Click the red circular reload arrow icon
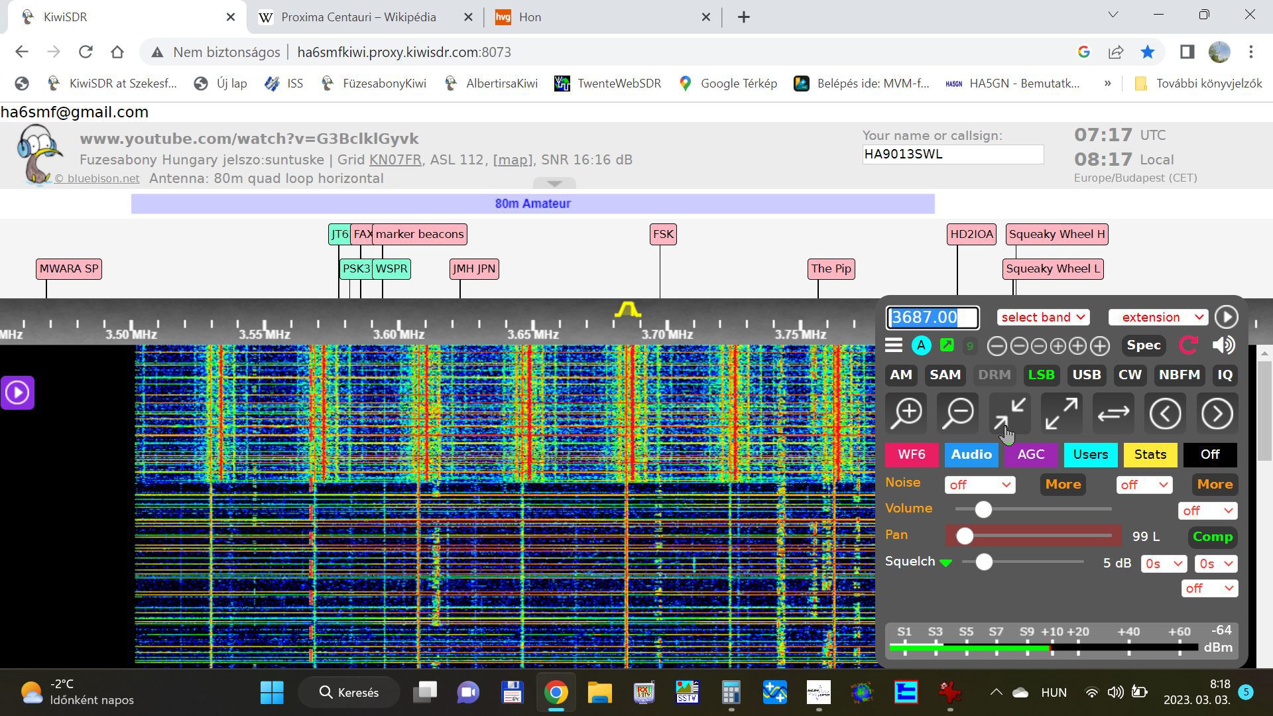1273x716 pixels. (1188, 345)
